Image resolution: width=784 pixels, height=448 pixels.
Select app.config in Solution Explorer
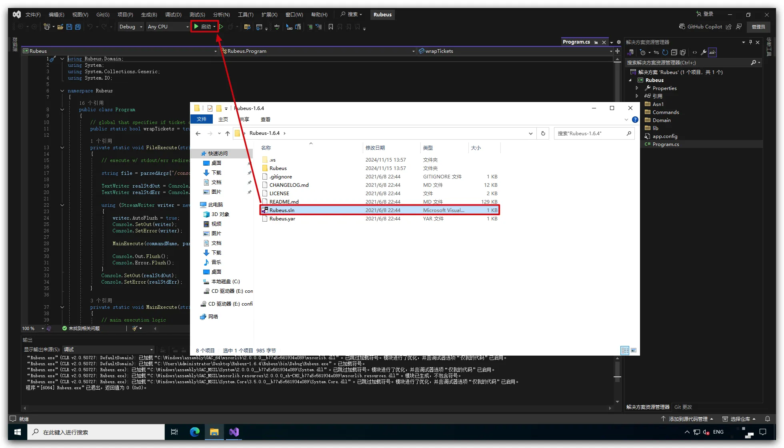665,136
